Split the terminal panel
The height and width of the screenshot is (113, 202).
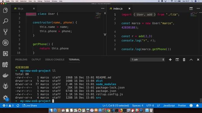(x=177, y=60)
